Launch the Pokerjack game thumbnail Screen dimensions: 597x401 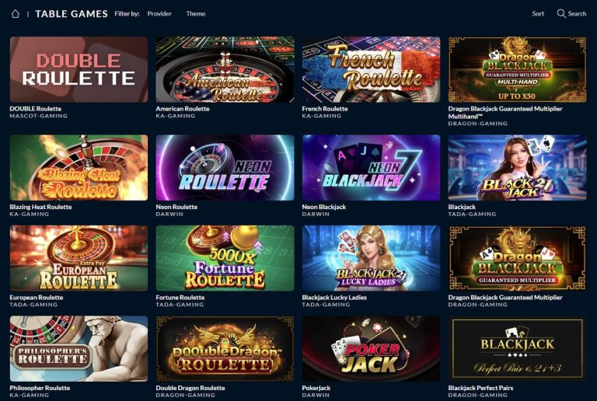(x=372, y=348)
